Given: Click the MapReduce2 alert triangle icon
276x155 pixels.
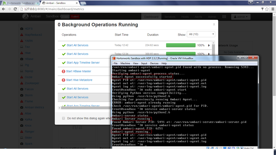Looking at the screenshot, I should pos(22,35).
